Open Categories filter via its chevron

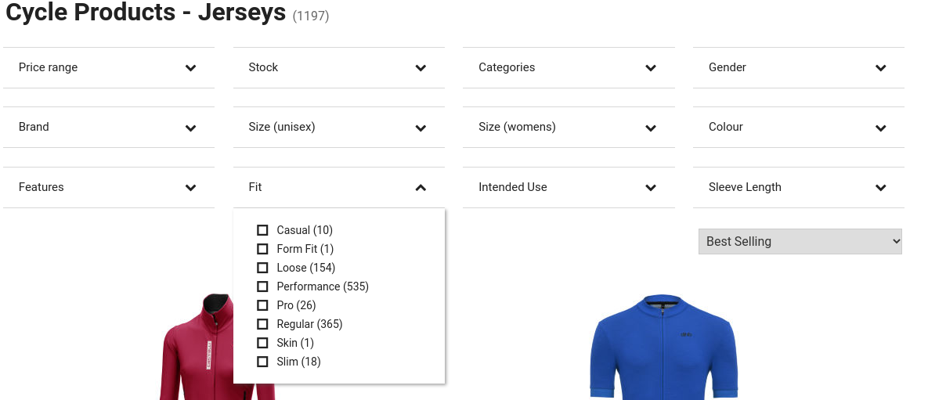pyautogui.click(x=651, y=68)
